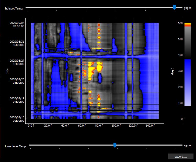The image size is (196, 162).
Task: Click the 371°F lower level value readout
Action: point(188,146)
